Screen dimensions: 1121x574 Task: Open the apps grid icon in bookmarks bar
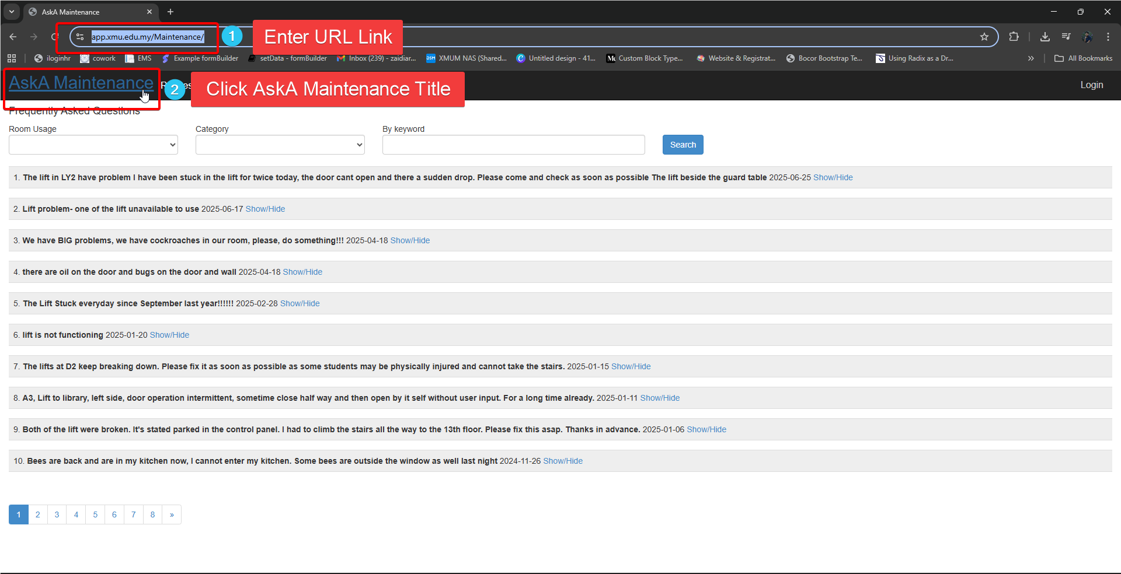[11, 58]
